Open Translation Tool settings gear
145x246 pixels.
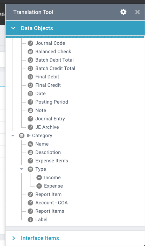(123, 12)
